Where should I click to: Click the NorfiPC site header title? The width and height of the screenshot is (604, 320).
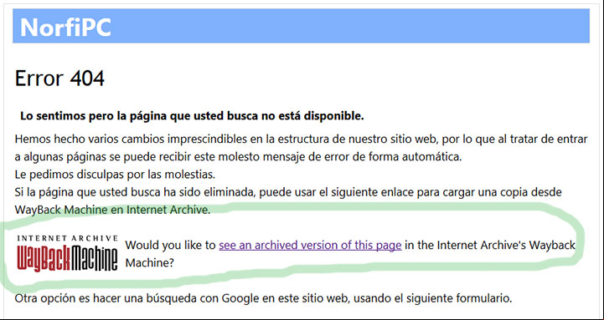(x=65, y=27)
